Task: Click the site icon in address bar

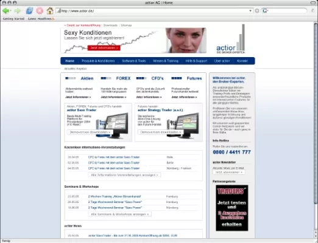Action: [58, 11]
